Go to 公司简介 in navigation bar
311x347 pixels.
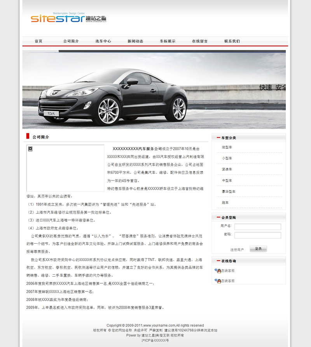71,41
